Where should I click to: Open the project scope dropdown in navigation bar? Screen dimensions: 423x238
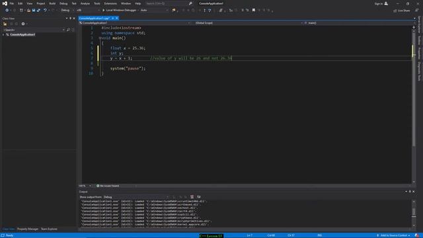click(x=135, y=23)
